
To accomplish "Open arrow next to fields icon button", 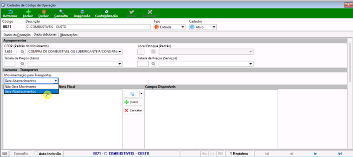I will pos(142,94).
